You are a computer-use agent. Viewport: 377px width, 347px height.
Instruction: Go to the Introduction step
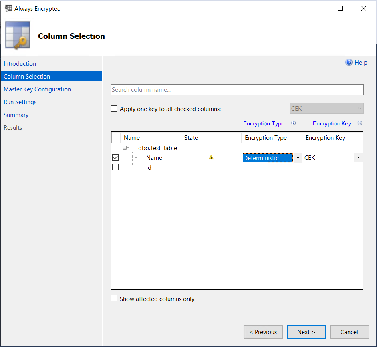pos(20,63)
